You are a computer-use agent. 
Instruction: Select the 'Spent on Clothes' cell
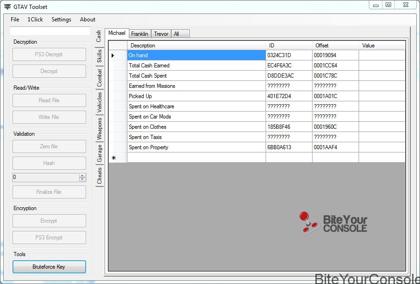tap(196, 127)
